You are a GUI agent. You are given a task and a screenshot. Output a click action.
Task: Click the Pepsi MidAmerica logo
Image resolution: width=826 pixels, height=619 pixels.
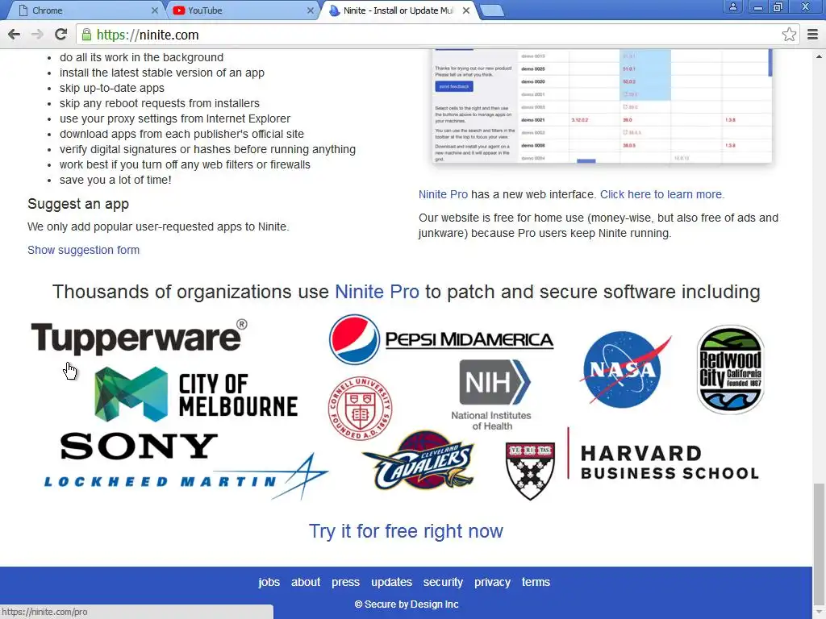[441, 339]
